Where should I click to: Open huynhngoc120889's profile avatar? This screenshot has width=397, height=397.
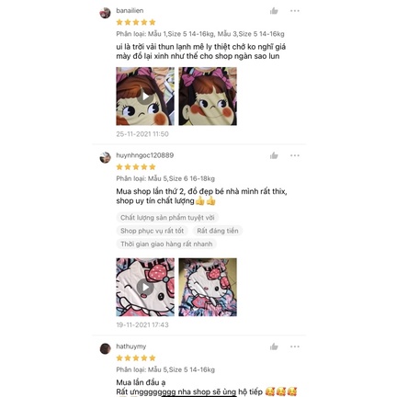(105, 157)
